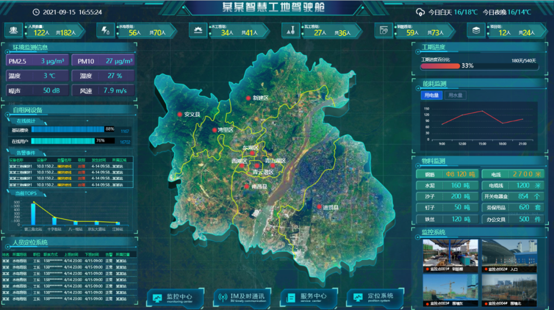Click the 噪声 50 dB tile
Screen dimensions: 554x310
point(37,91)
